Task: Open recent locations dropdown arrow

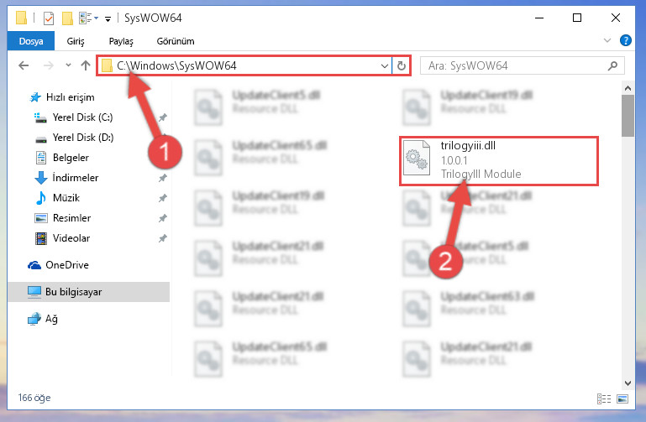Action: [x=68, y=65]
